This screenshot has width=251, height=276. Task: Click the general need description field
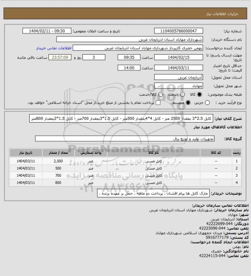pyautogui.click(x=121, y=118)
